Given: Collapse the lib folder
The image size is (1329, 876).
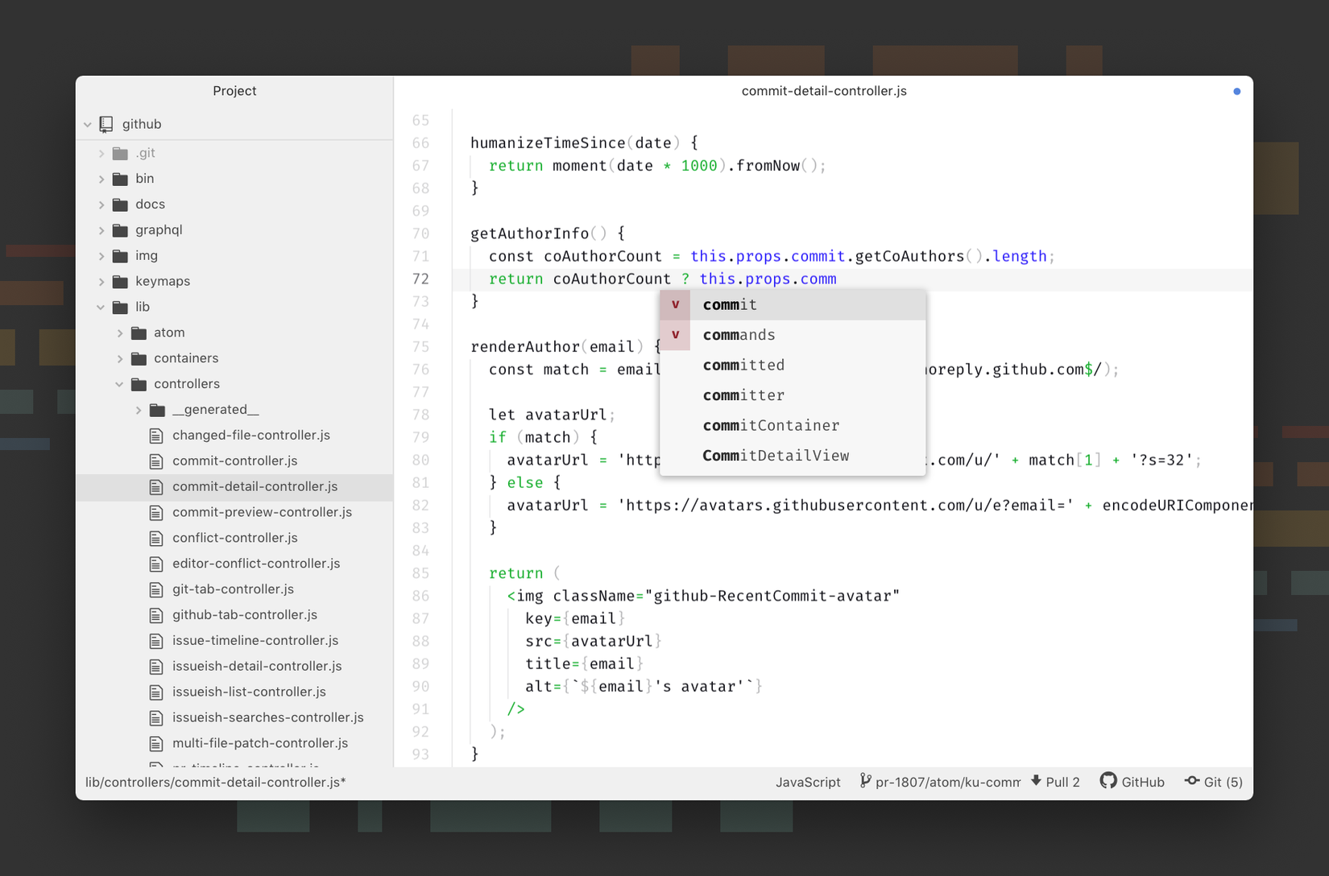Looking at the screenshot, I should [x=101, y=307].
